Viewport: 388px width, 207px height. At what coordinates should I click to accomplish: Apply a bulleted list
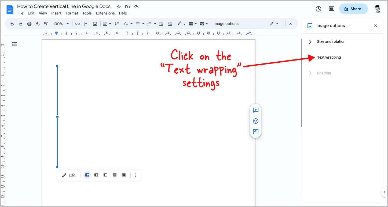pyautogui.click(x=138, y=24)
